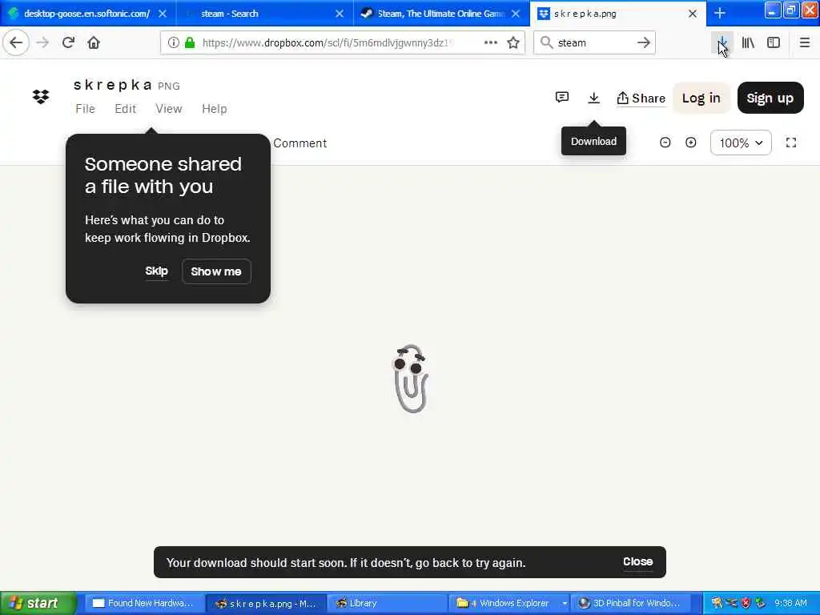Click the magnifier icon in search box
Image resolution: width=820 pixels, height=615 pixels.
546,42
